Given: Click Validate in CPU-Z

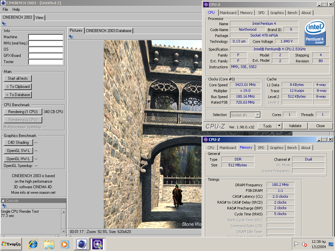Looking at the screenshot, I should (x=295, y=126).
